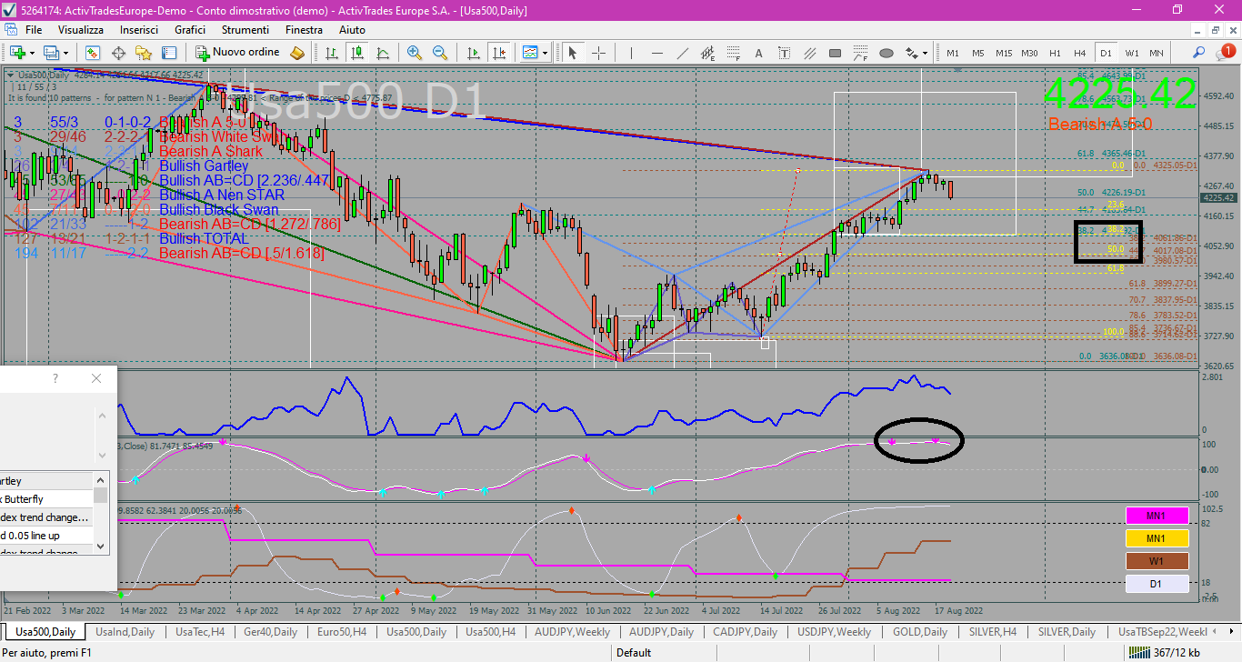Click the yellow MN1 button

(1157, 538)
